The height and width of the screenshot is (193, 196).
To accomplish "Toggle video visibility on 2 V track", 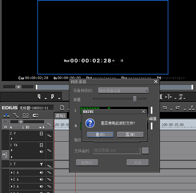I will (42, 134).
